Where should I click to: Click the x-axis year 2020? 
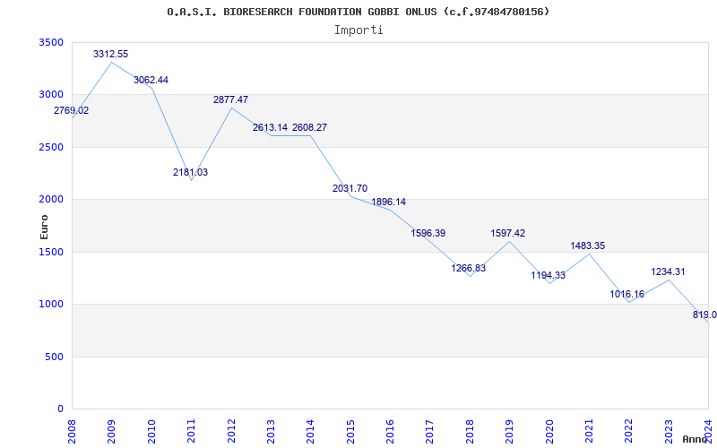[x=549, y=431]
